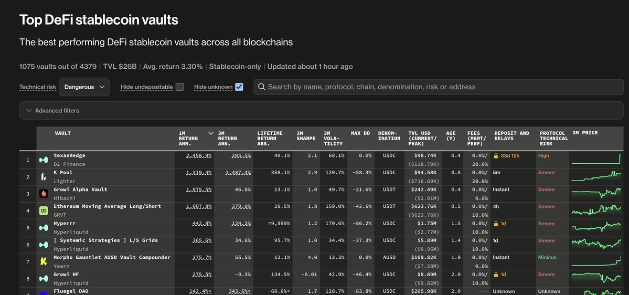Open the Hyperrr vault link
Image resolution: width=629 pixels, height=295 pixels.
pyautogui.click(x=65, y=223)
